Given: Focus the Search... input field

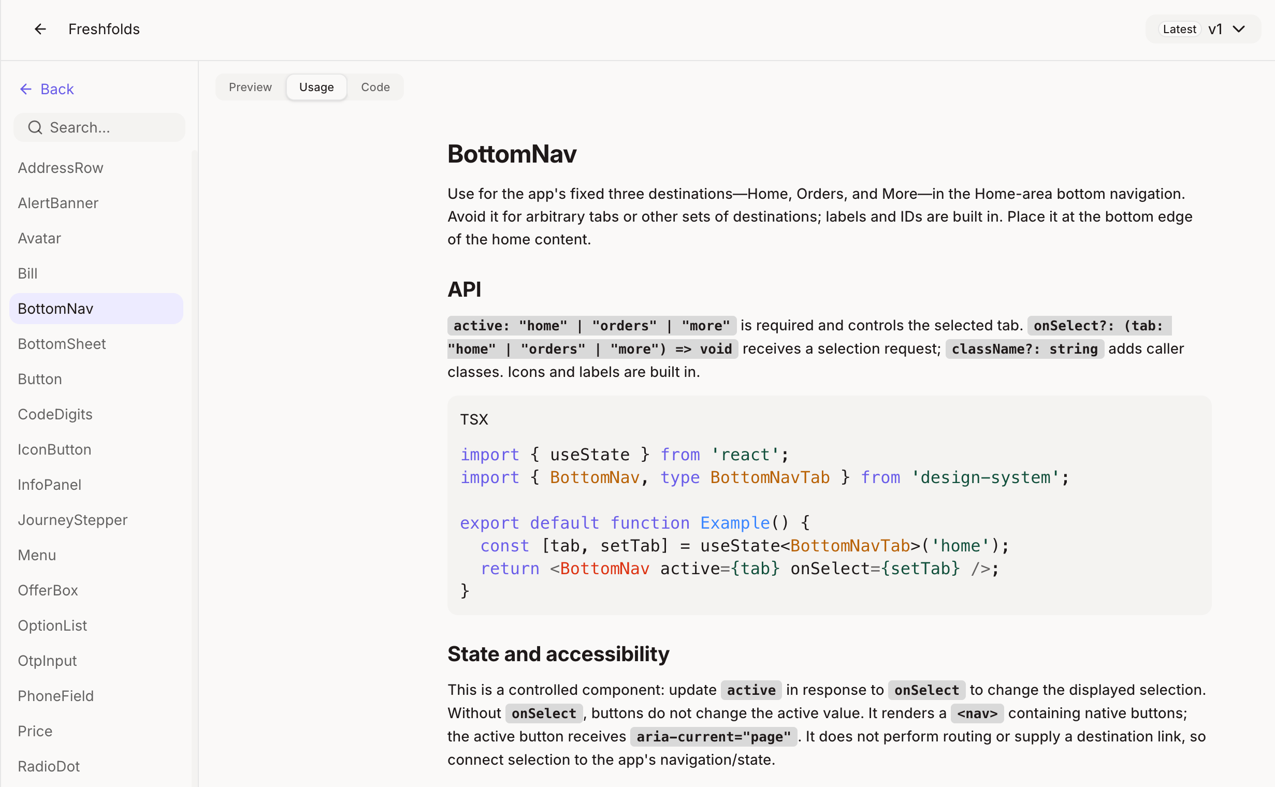Looking at the screenshot, I should (99, 127).
